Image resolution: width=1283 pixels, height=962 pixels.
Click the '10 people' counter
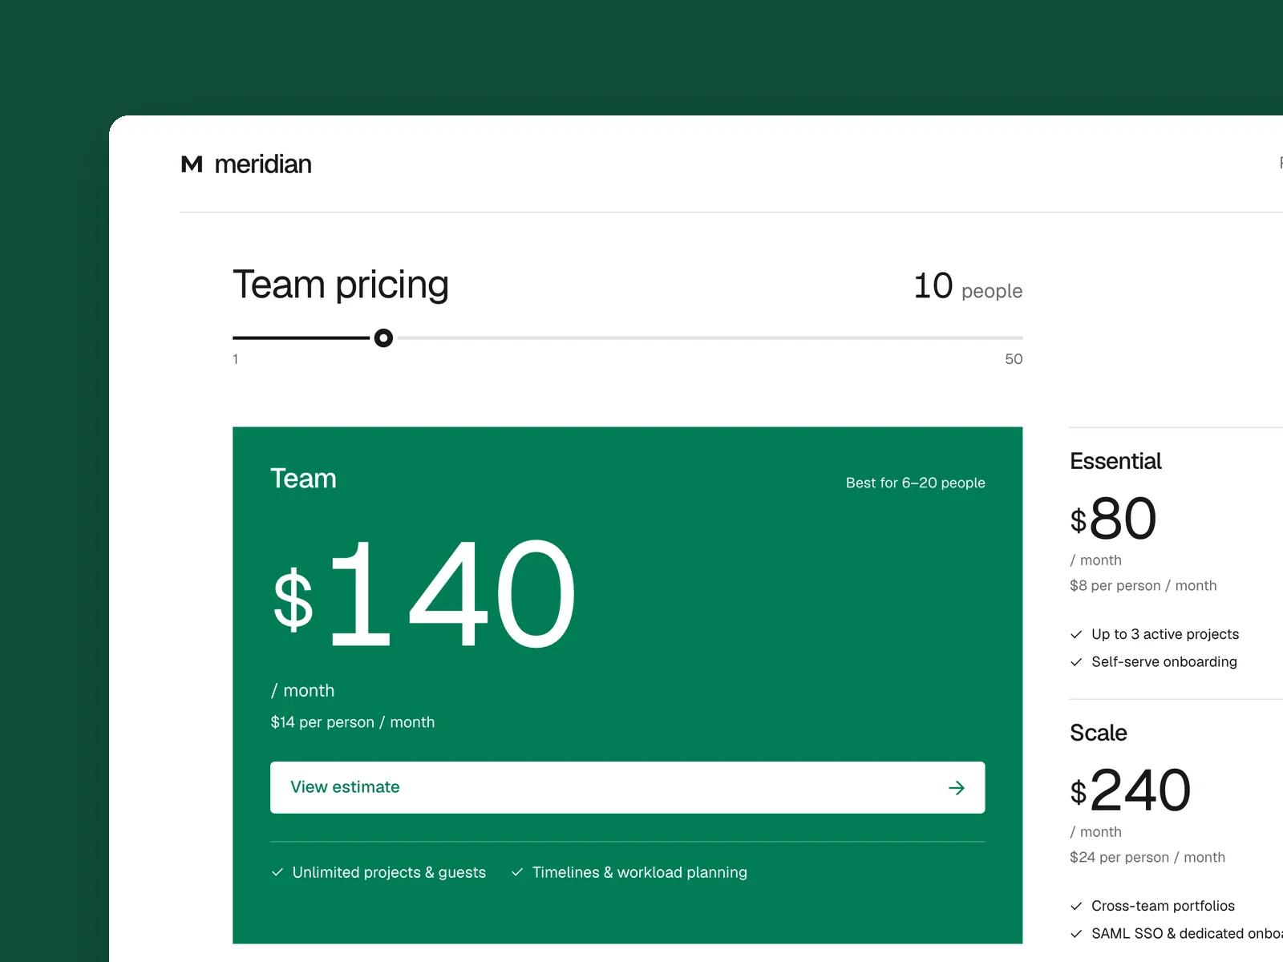968,287
